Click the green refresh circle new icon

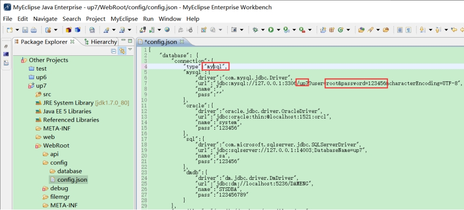coord(340,30)
